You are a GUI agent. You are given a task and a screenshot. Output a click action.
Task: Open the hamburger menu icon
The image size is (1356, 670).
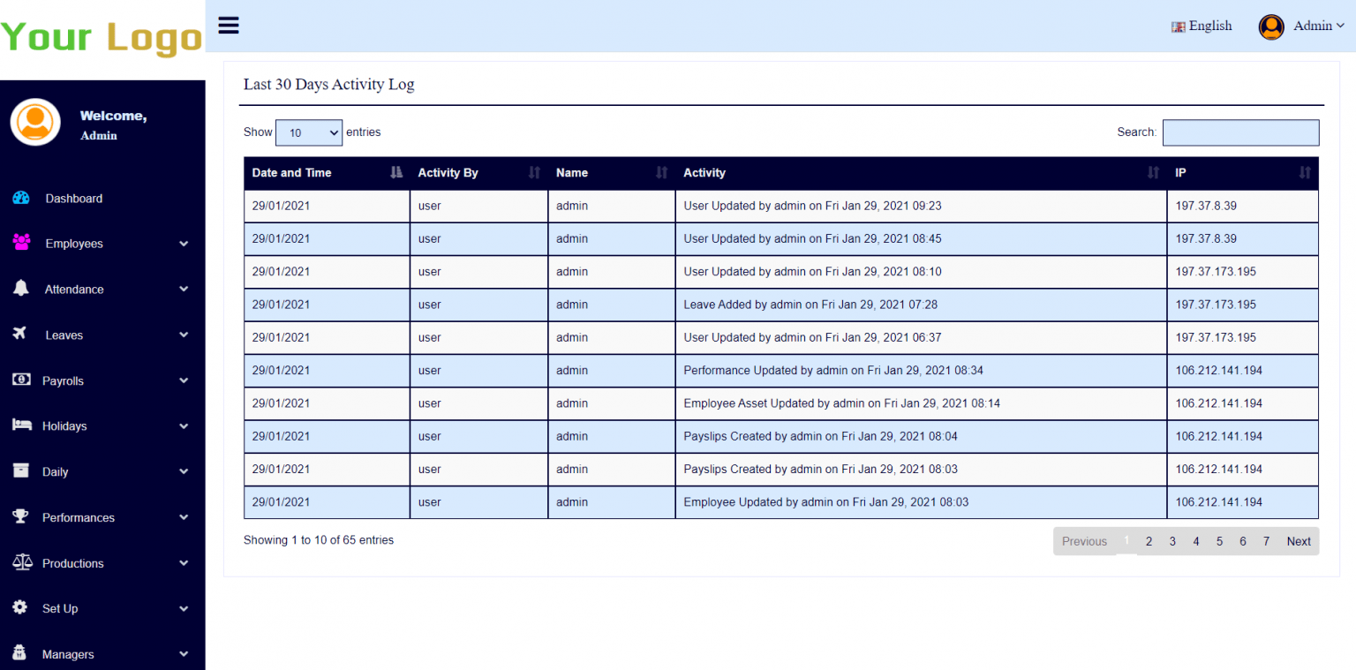[x=228, y=26]
